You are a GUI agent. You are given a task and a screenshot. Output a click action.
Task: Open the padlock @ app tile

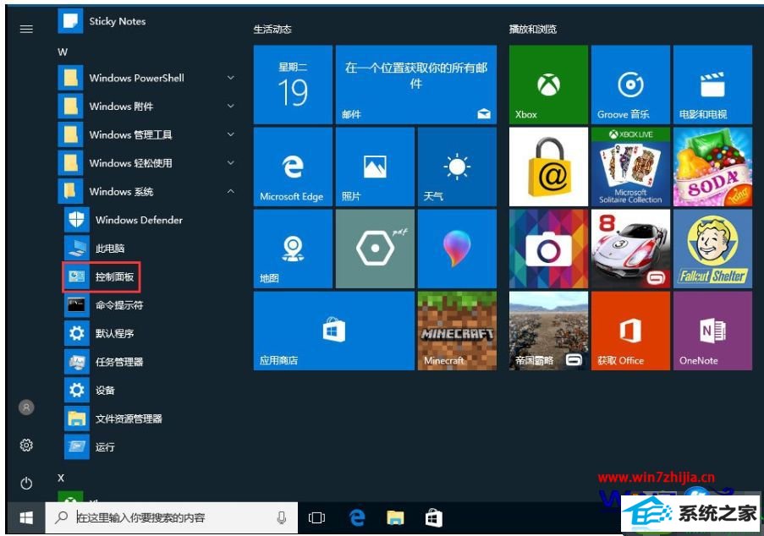(548, 167)
